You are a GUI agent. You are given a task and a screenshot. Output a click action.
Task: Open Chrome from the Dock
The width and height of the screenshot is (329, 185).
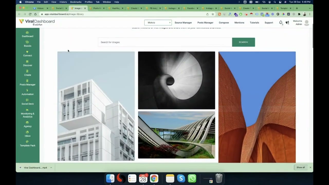point(154,178)
